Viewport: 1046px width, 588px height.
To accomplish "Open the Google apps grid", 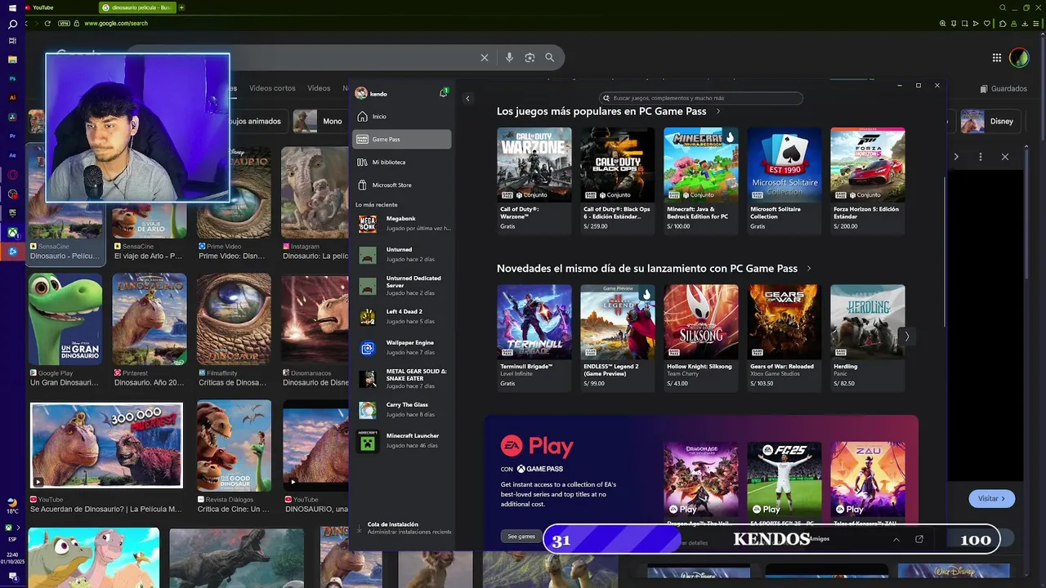I will point(997,57).
